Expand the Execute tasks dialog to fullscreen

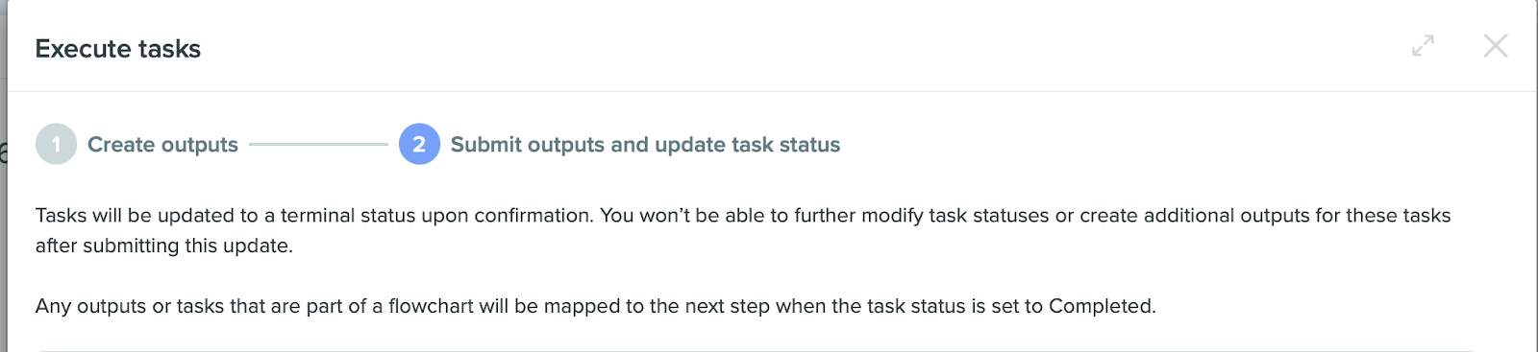[x=1423, y=45]
